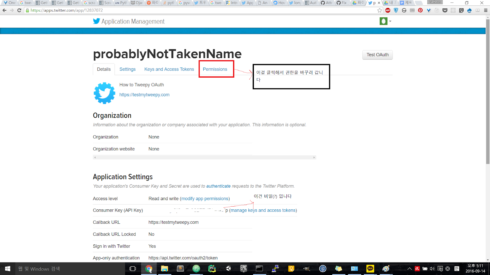Screen dimensions: 490x275
Task: Open Unity from the taskbar
Action: pyautogui.click(x=228, y=269)
